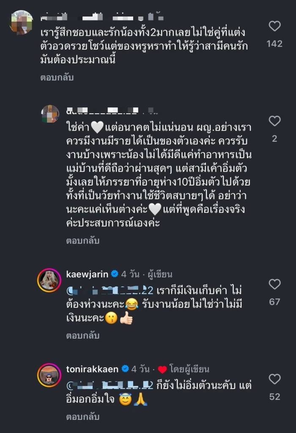The image size is (296, 433).
Task: Open tonirakkaen's profile picture
Action: click(x=50, y=375)
